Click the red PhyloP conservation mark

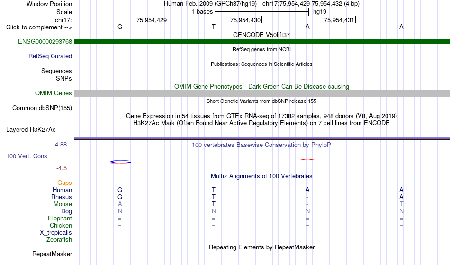[307, 159]
